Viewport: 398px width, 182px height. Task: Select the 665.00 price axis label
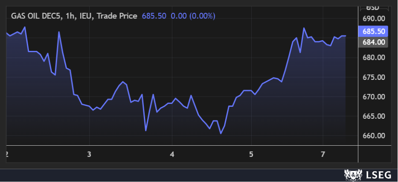pyautogui.click(x=374, y=116)
